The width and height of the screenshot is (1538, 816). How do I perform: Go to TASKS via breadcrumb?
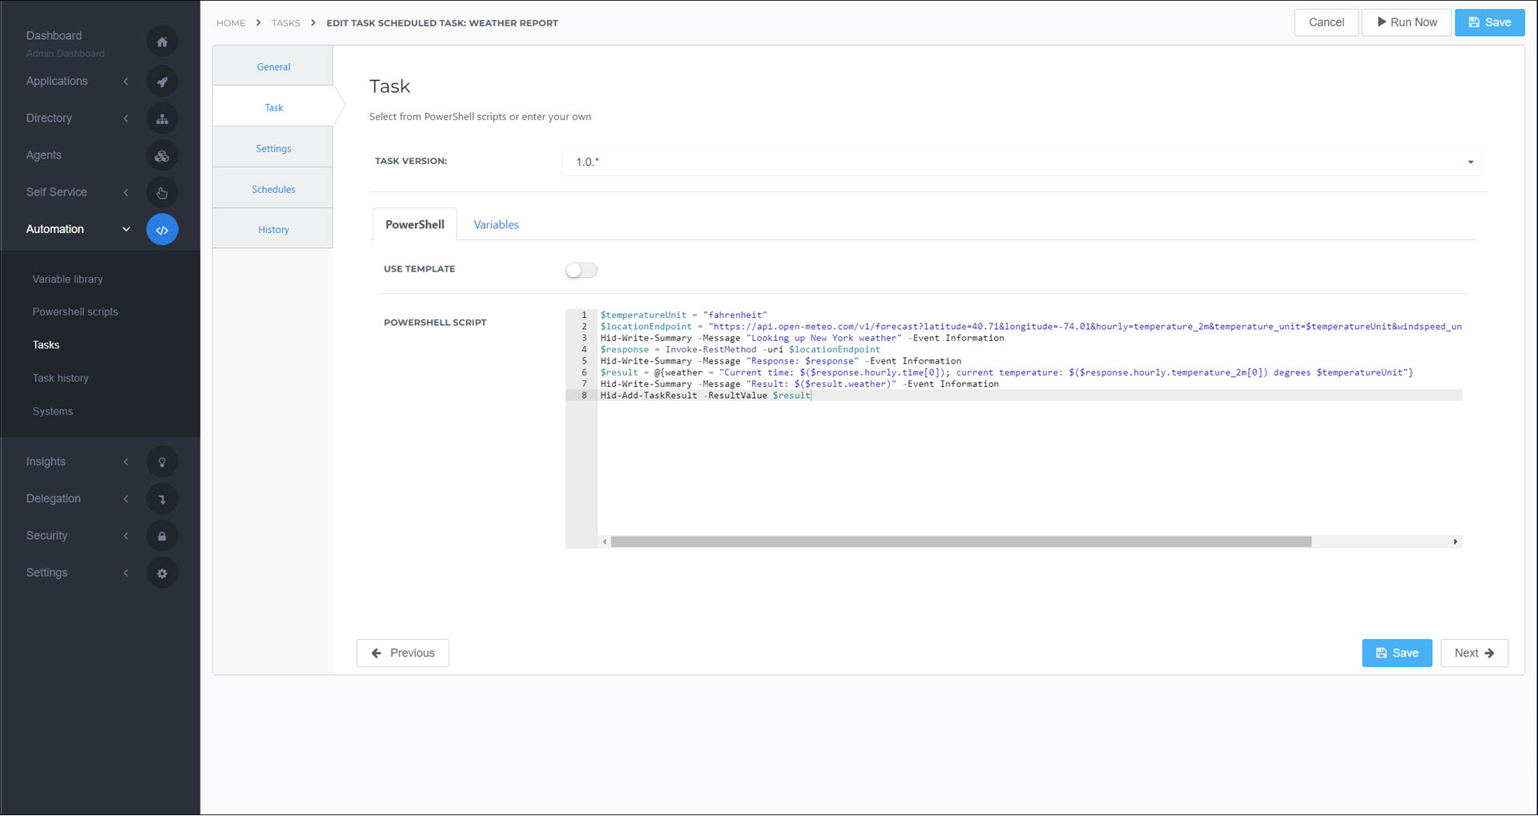[x=286, y=23]
